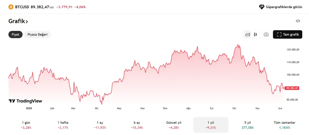Select the 1 hafta time range
The height and width of the screenshot is (135, 309).
63,125
